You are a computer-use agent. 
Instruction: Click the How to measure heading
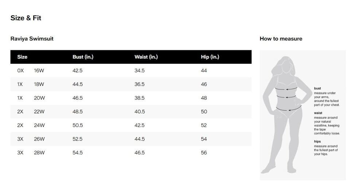pos(281,39)
